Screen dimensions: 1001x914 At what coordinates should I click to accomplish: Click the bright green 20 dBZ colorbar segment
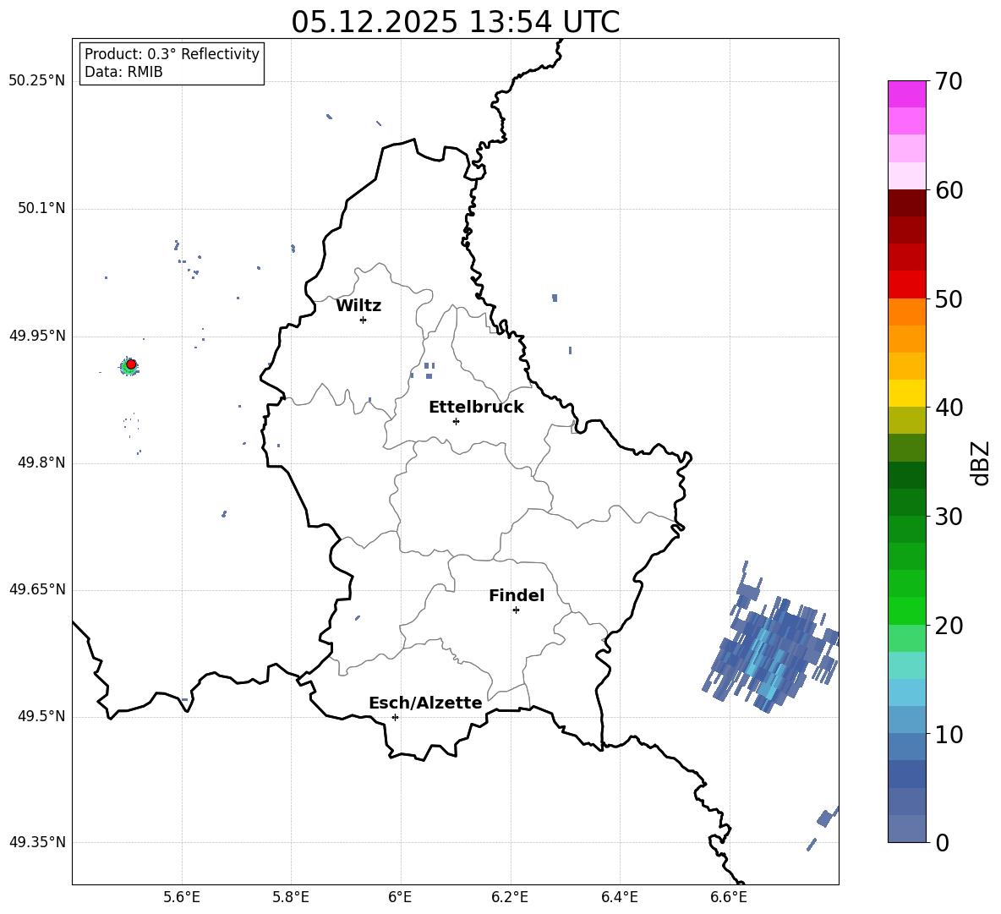click(x=906, y=610)
